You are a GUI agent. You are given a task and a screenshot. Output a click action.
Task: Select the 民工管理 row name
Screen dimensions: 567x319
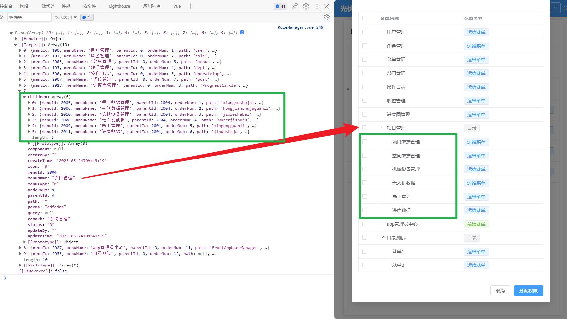401,196
